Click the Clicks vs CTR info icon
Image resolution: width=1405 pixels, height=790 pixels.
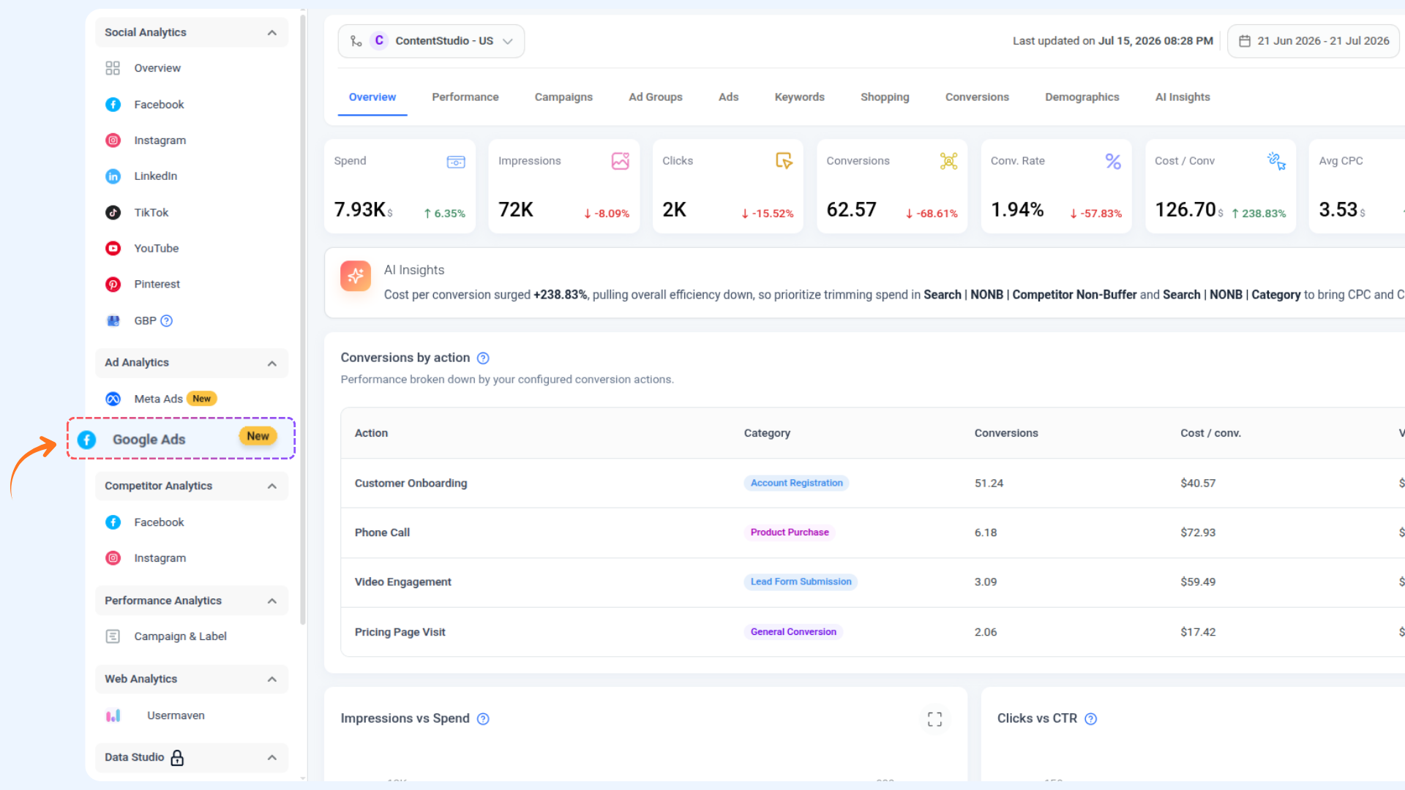point(1090,719)
